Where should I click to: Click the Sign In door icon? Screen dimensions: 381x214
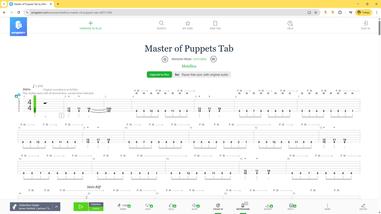[365, 23]
